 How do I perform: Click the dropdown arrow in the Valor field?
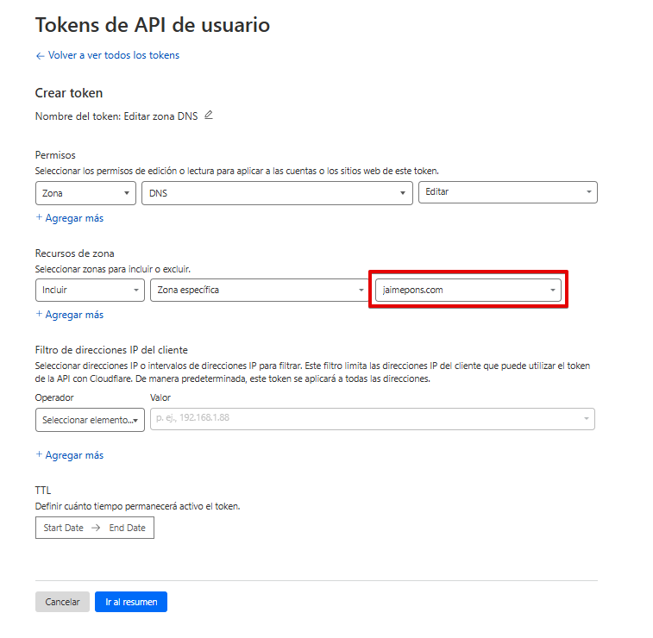pos(587,419)
